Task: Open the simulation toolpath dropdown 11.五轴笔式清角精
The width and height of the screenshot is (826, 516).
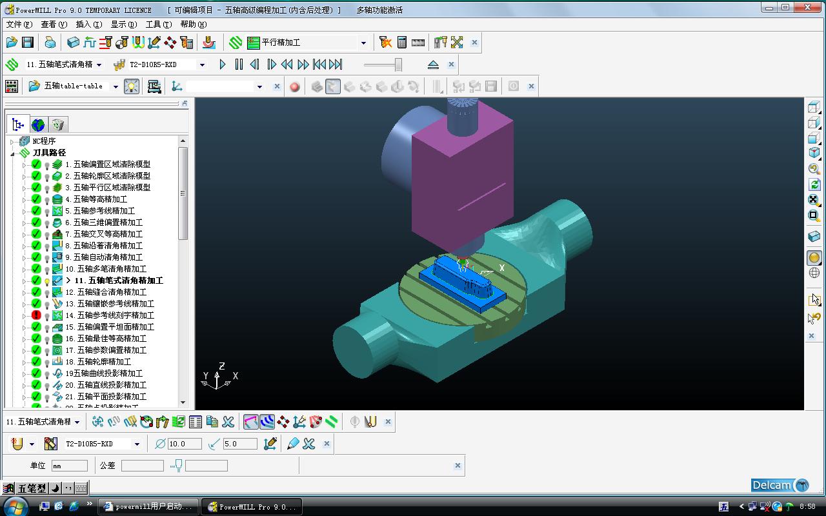Action: 99,64
